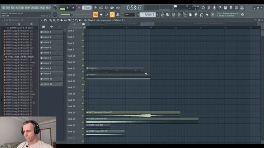The height and width of the screenshot is (148, 264).
Task: Click the main pitch knob
Action: click(x=55, y=15)
